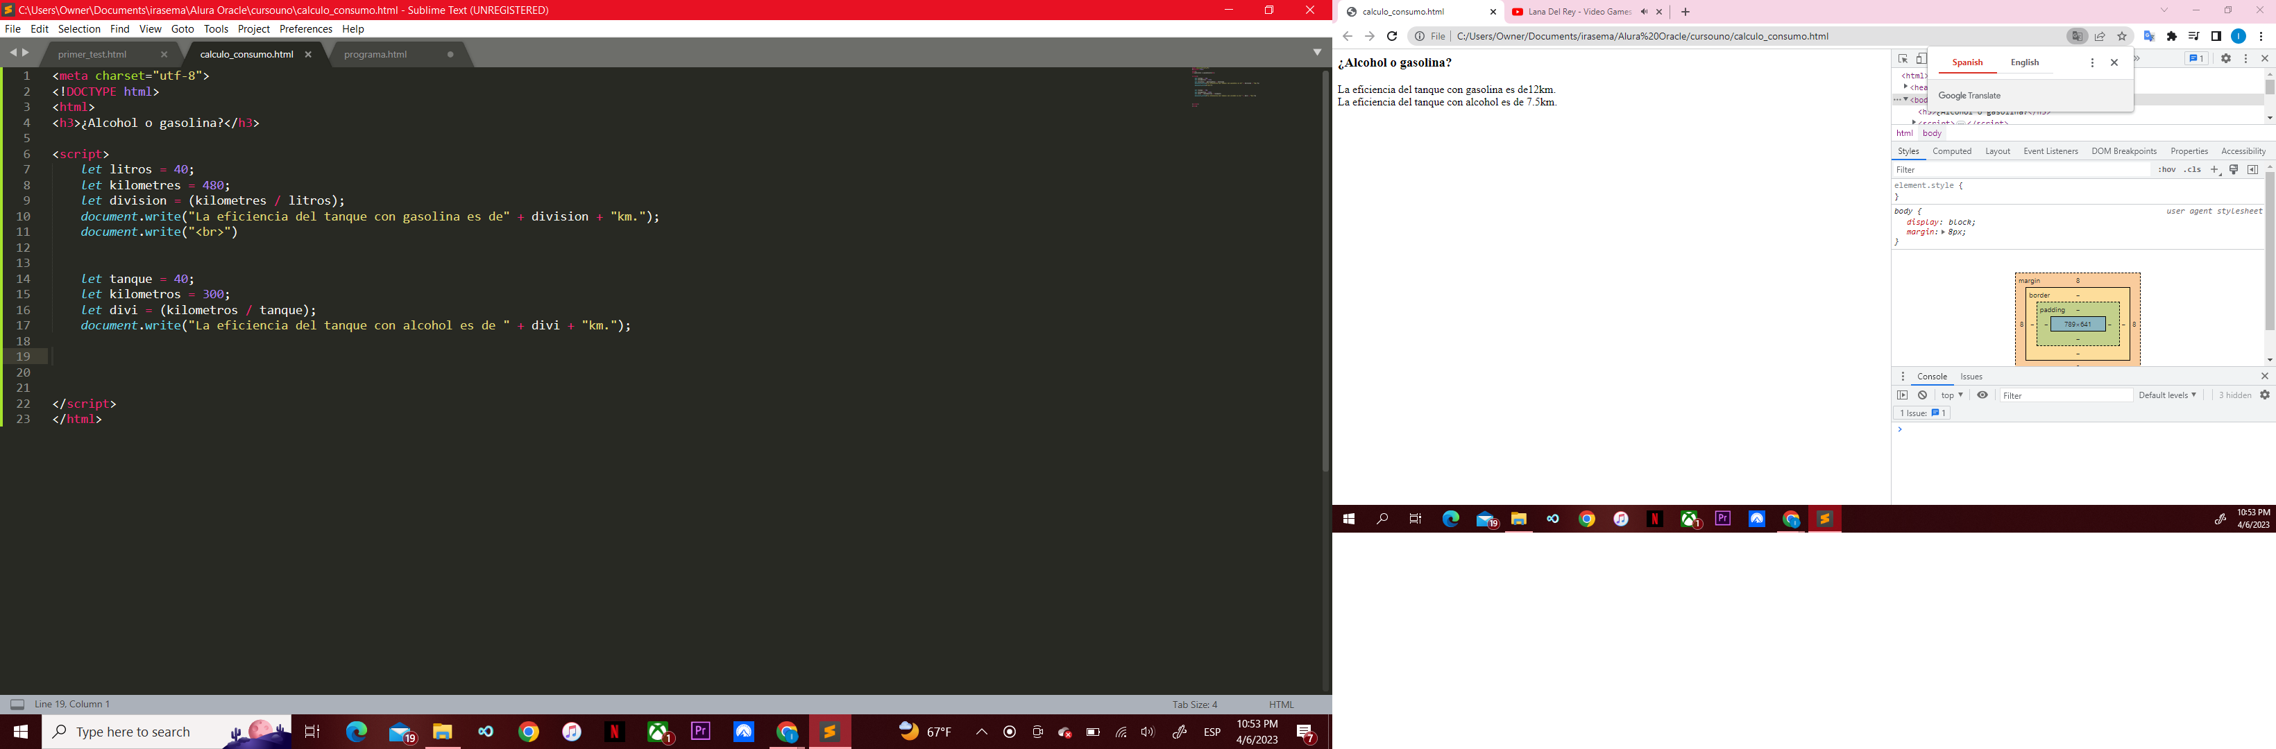Show the console sidebar
The height and width of the screenshot is (749, 2276).
click(x=1902, y=395)
